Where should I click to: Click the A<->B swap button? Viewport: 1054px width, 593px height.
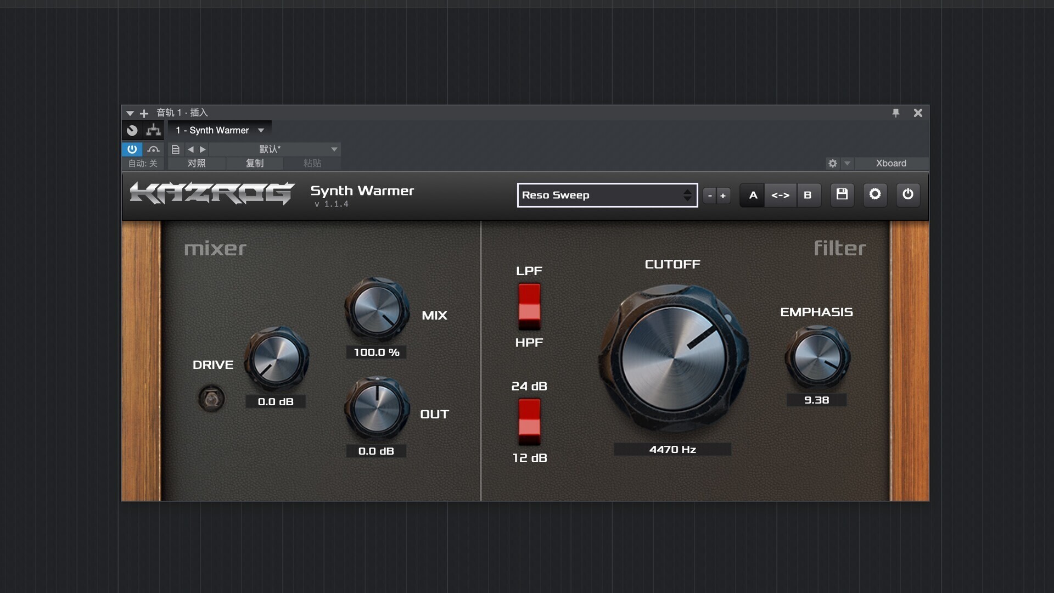tap(780, 195)
